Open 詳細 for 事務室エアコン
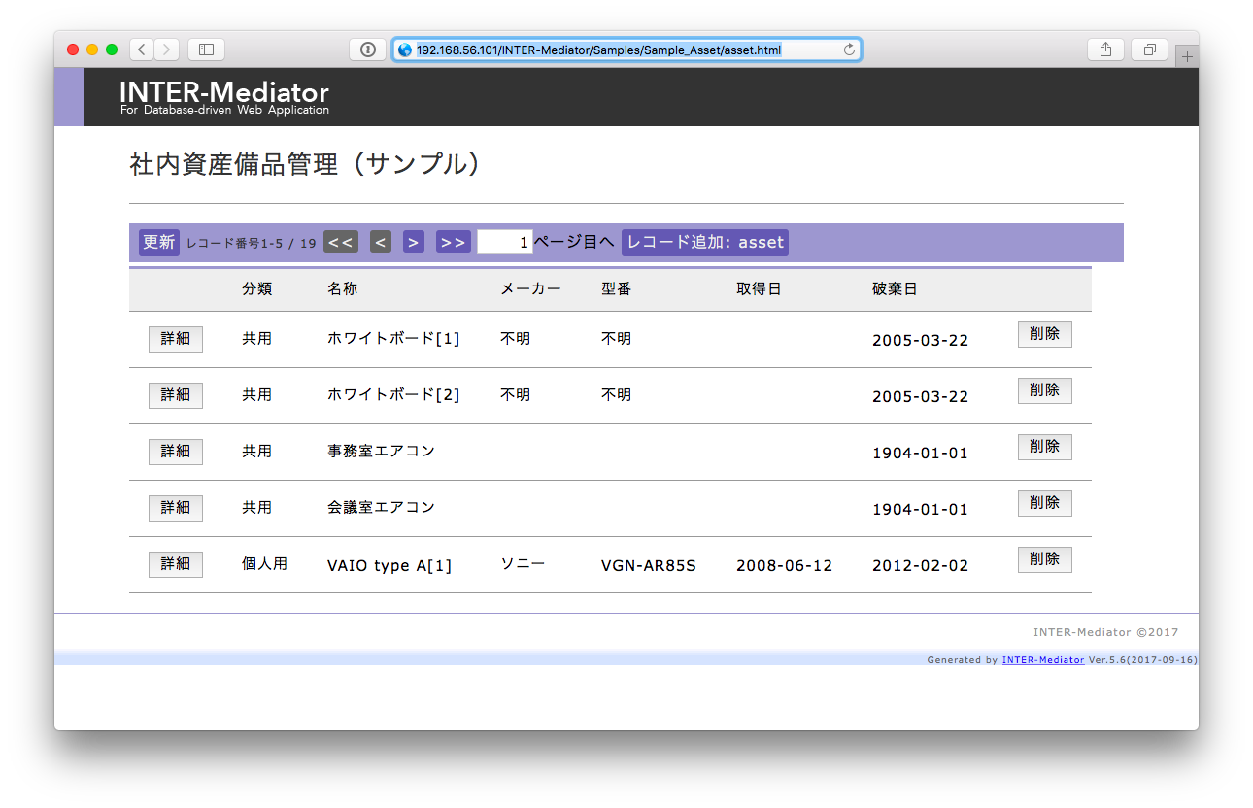The height and width of the screenshot is (808, 1253). pyautogui.click(x=175, y=452)
